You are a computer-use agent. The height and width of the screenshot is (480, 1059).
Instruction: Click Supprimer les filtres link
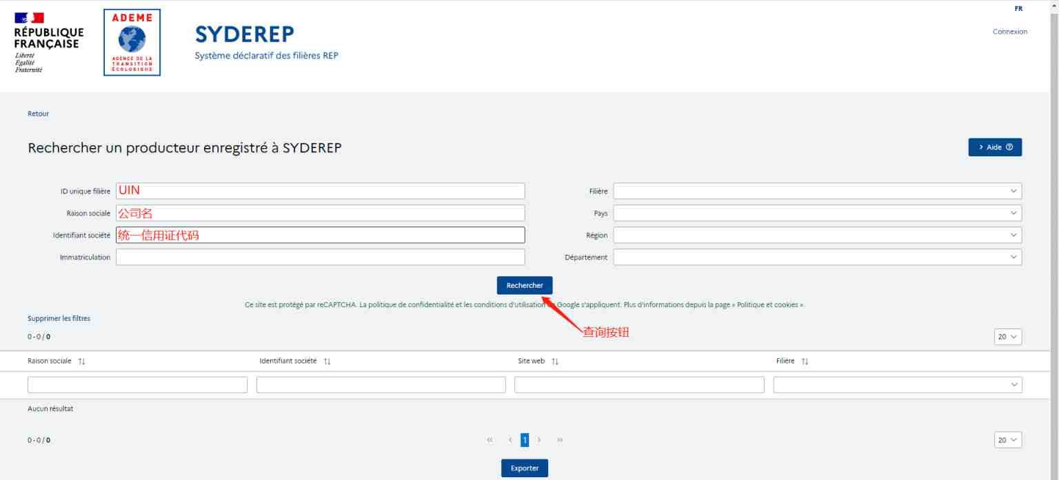[x=59, y=318]
